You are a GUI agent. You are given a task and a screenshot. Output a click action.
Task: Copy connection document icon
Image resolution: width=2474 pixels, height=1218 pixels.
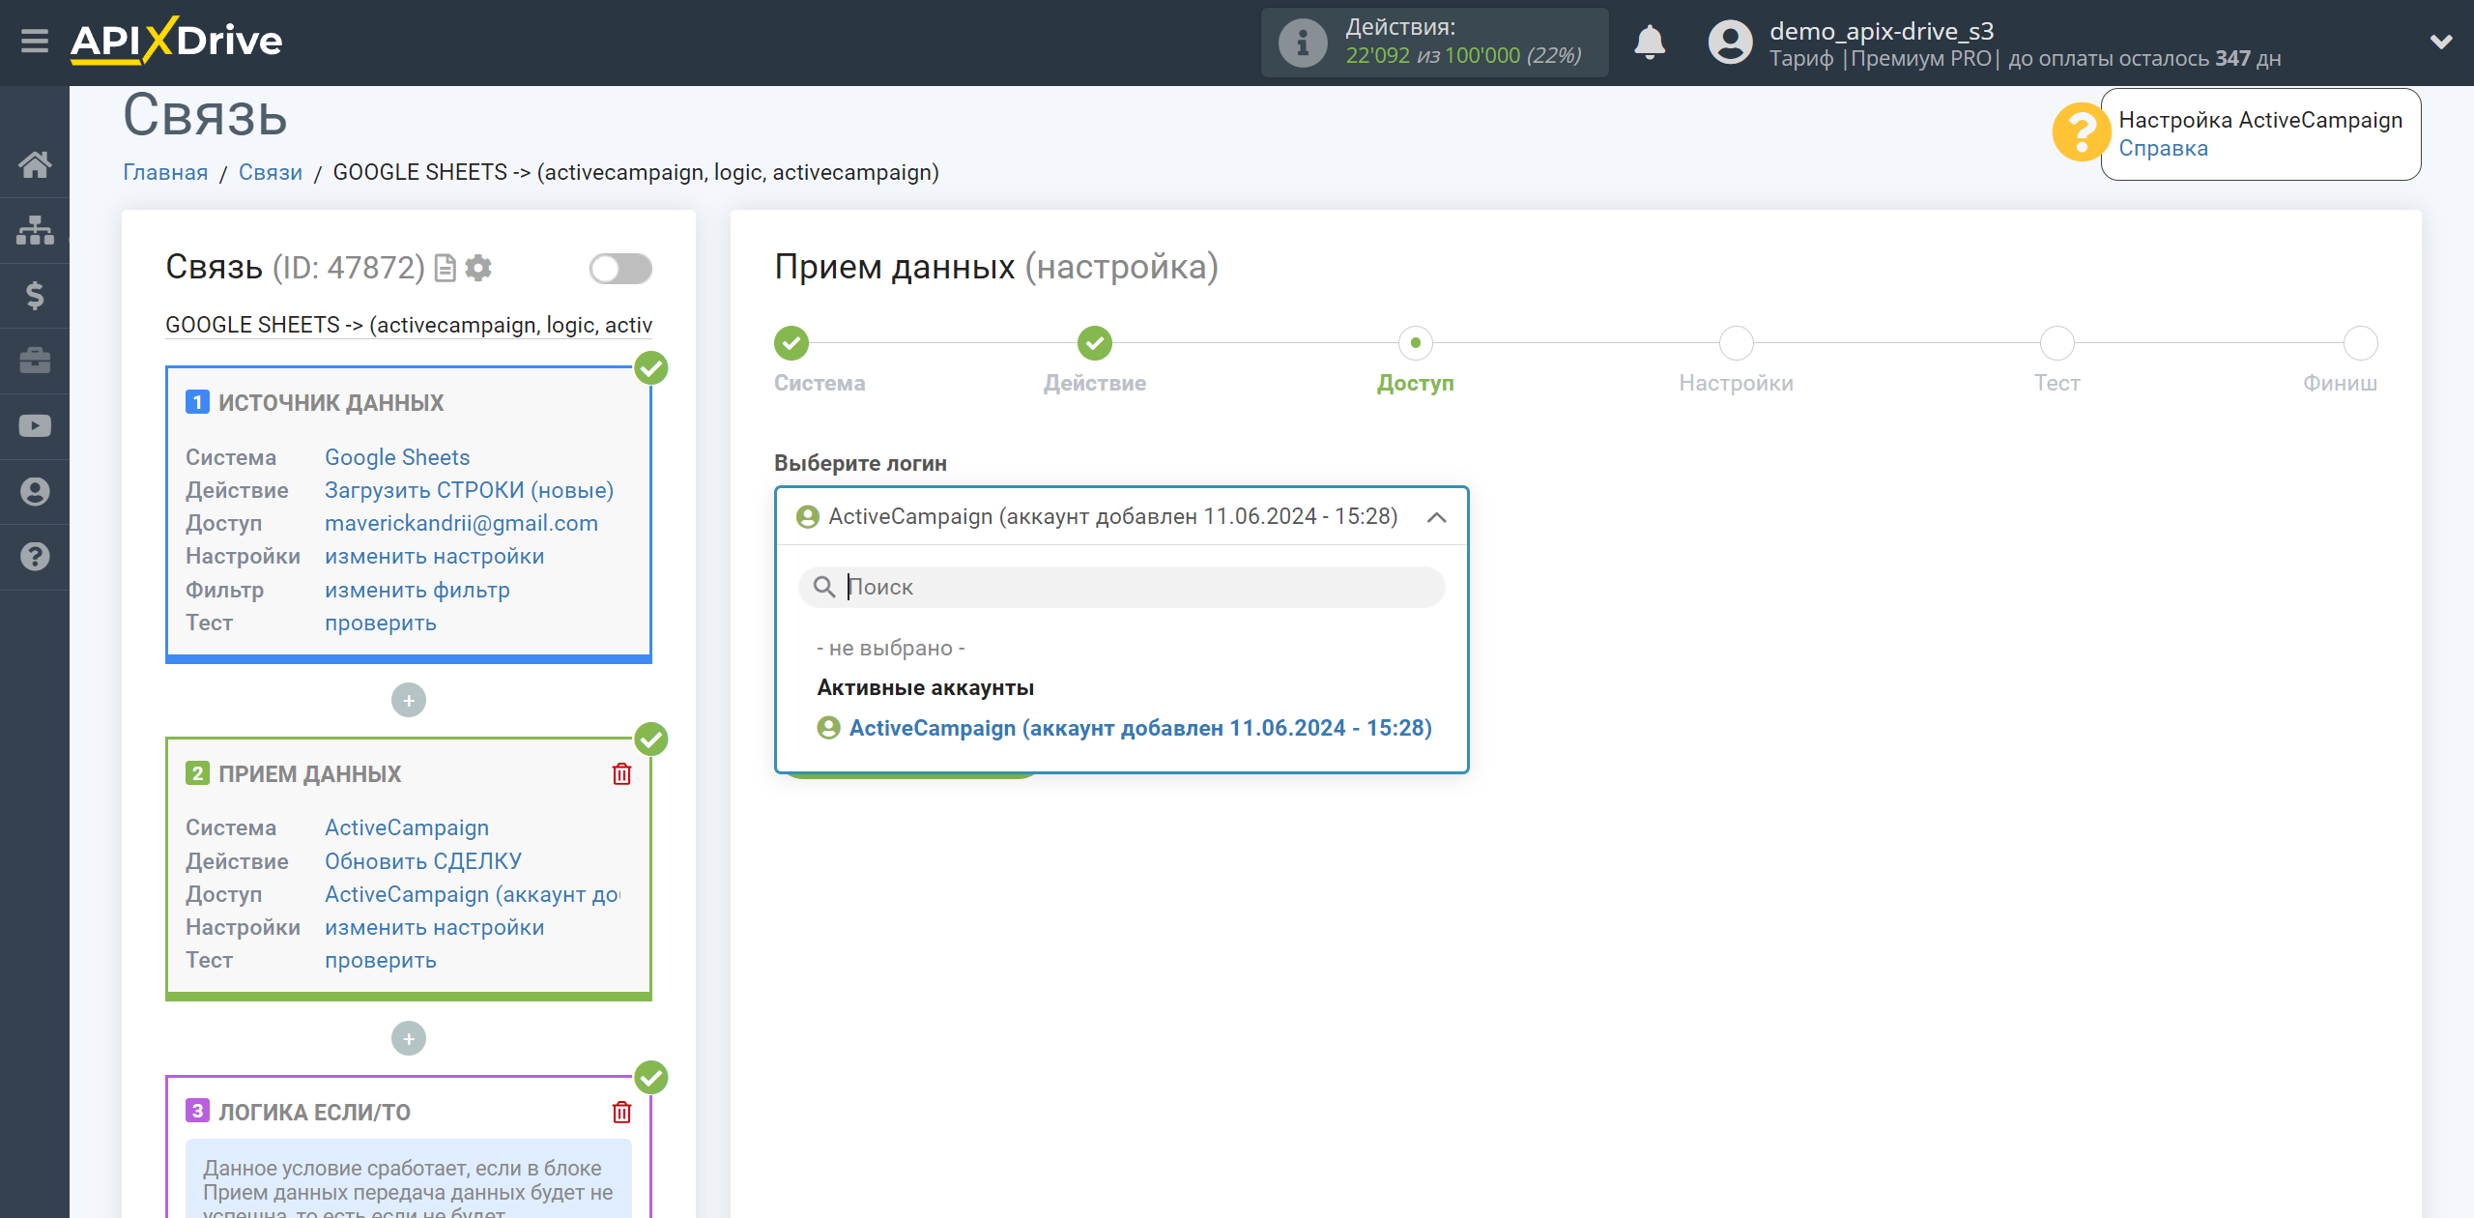pyautogui.click(x=446, y=268)
